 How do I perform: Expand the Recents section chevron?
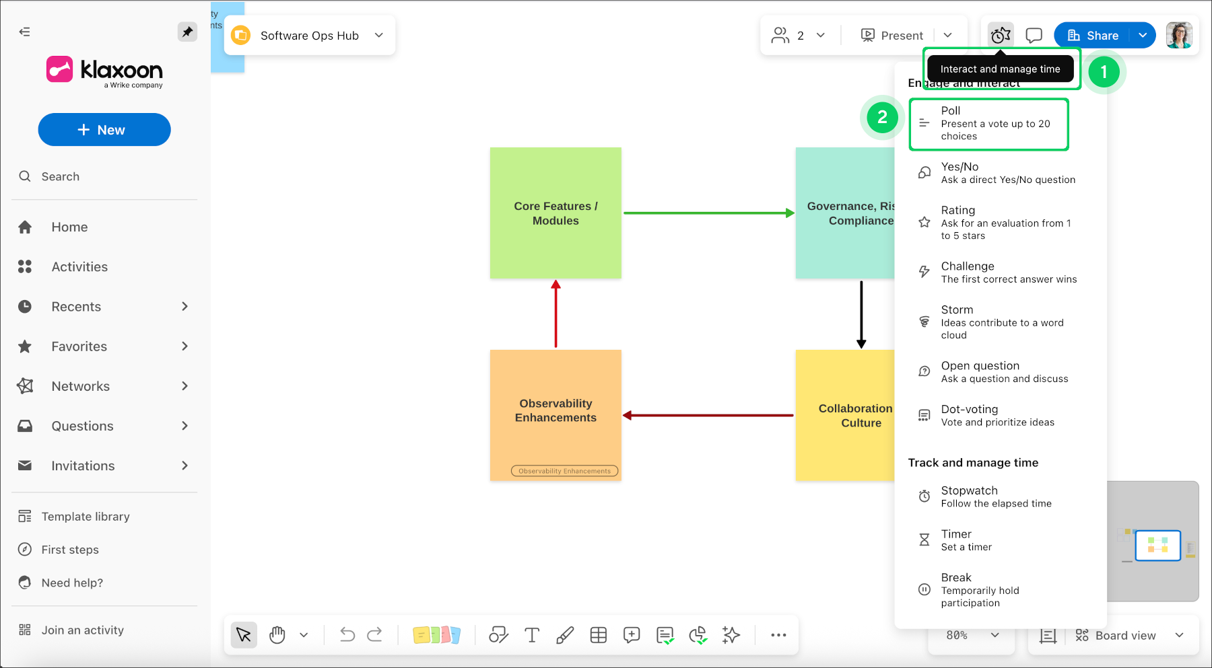click(184, 307)
